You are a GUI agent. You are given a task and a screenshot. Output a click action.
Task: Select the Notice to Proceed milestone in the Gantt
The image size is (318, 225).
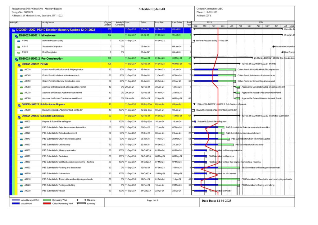(x=194, y=41)
